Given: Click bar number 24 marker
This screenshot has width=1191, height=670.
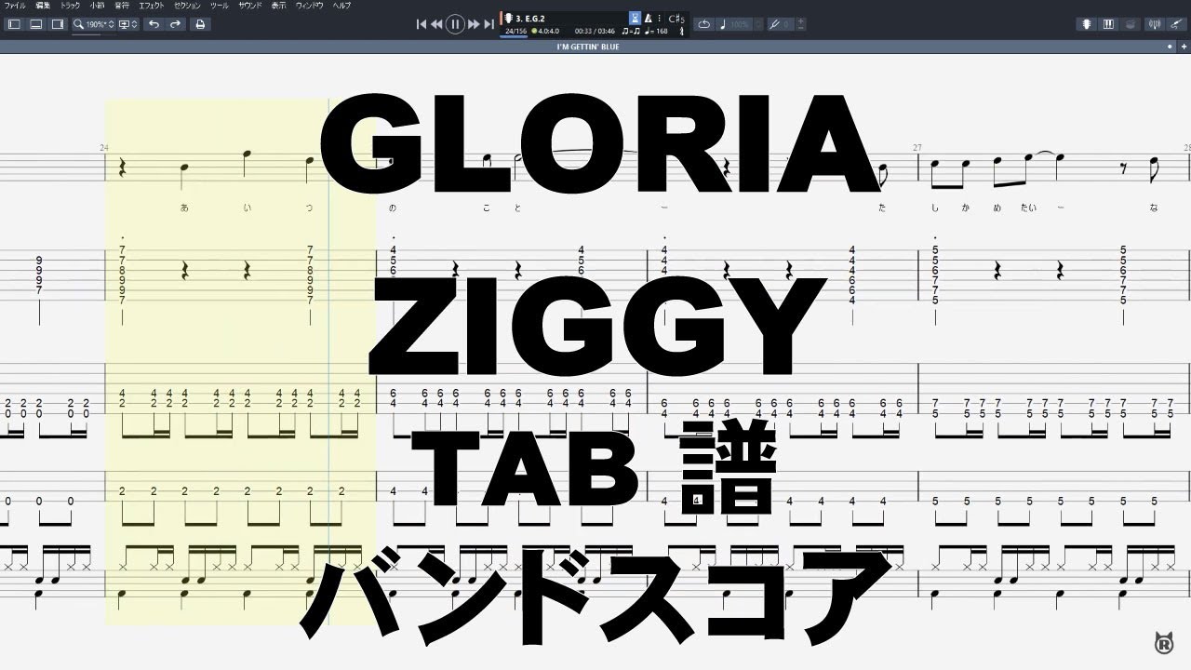Looking at the screenshot, I should click(x=103, y=148).
